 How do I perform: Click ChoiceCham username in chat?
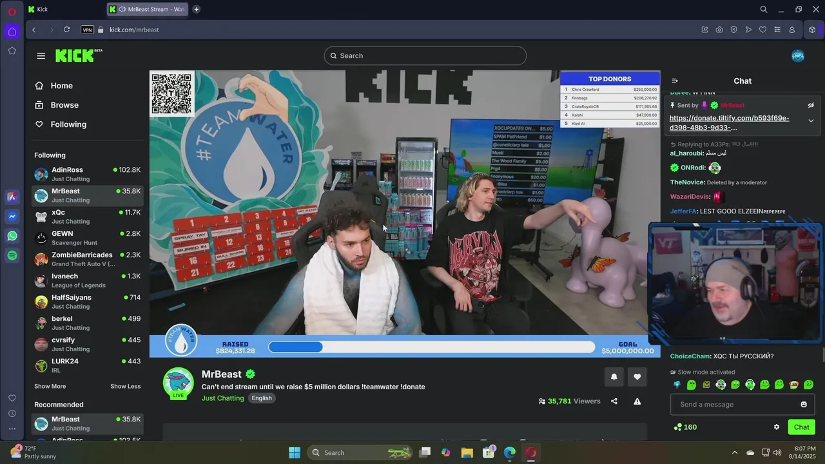(690, 356)
